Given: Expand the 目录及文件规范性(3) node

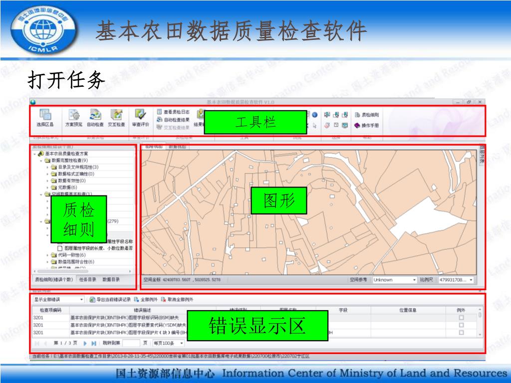Looking at the screenshot, I should pyautogui.click(x=47, y=167).
